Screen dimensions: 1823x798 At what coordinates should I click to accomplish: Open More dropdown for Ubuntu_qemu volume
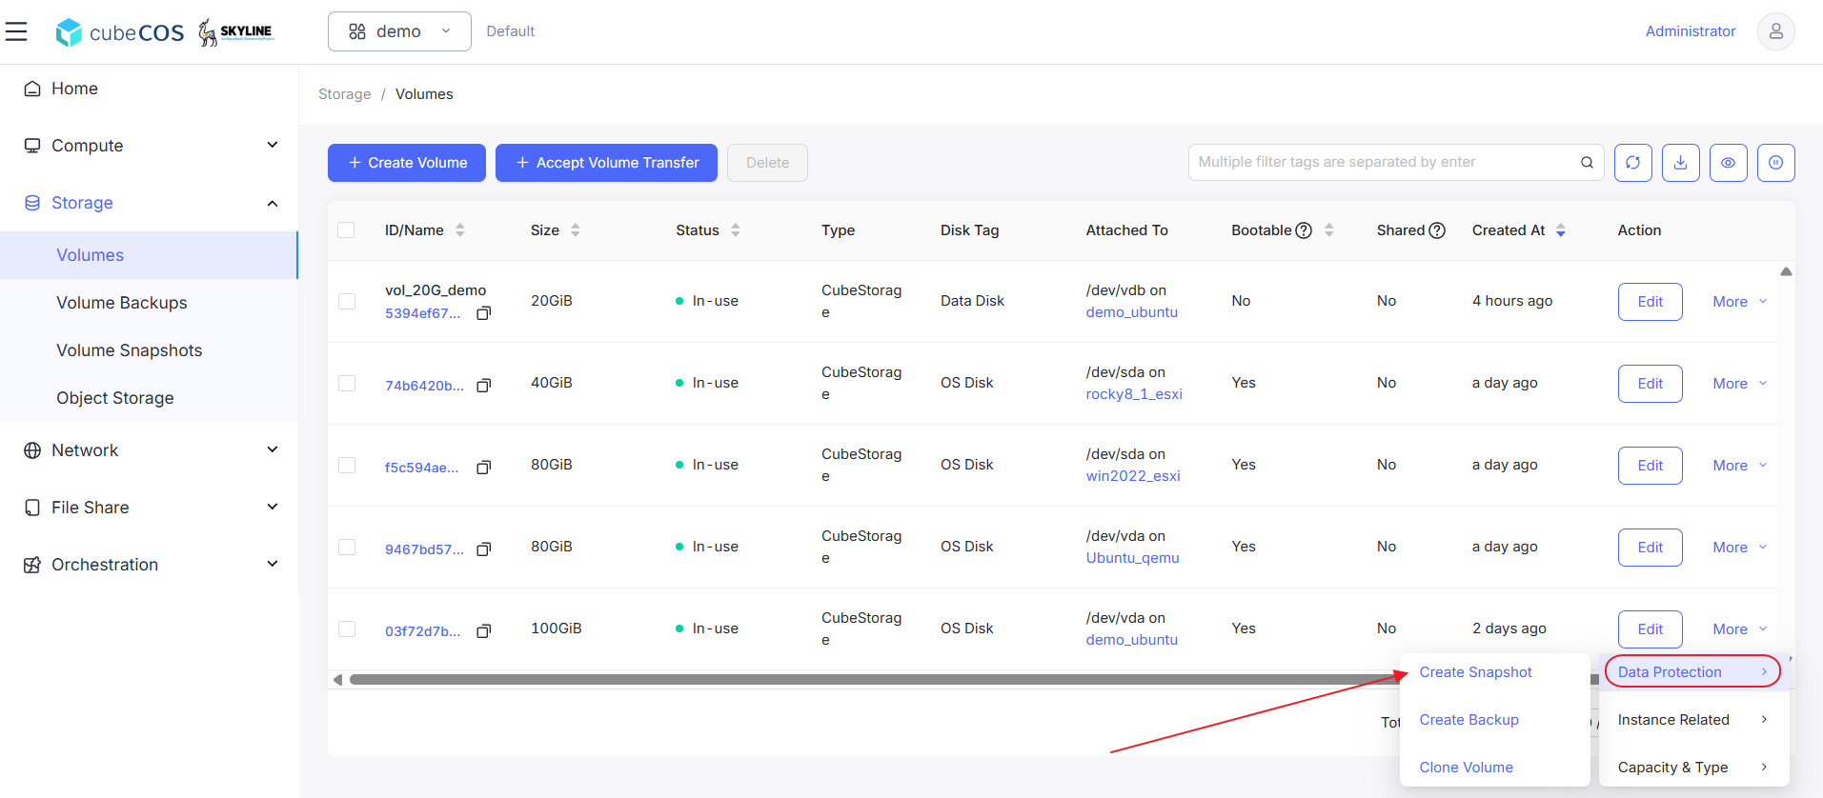pyautogui.click(x=1739, y=548)
